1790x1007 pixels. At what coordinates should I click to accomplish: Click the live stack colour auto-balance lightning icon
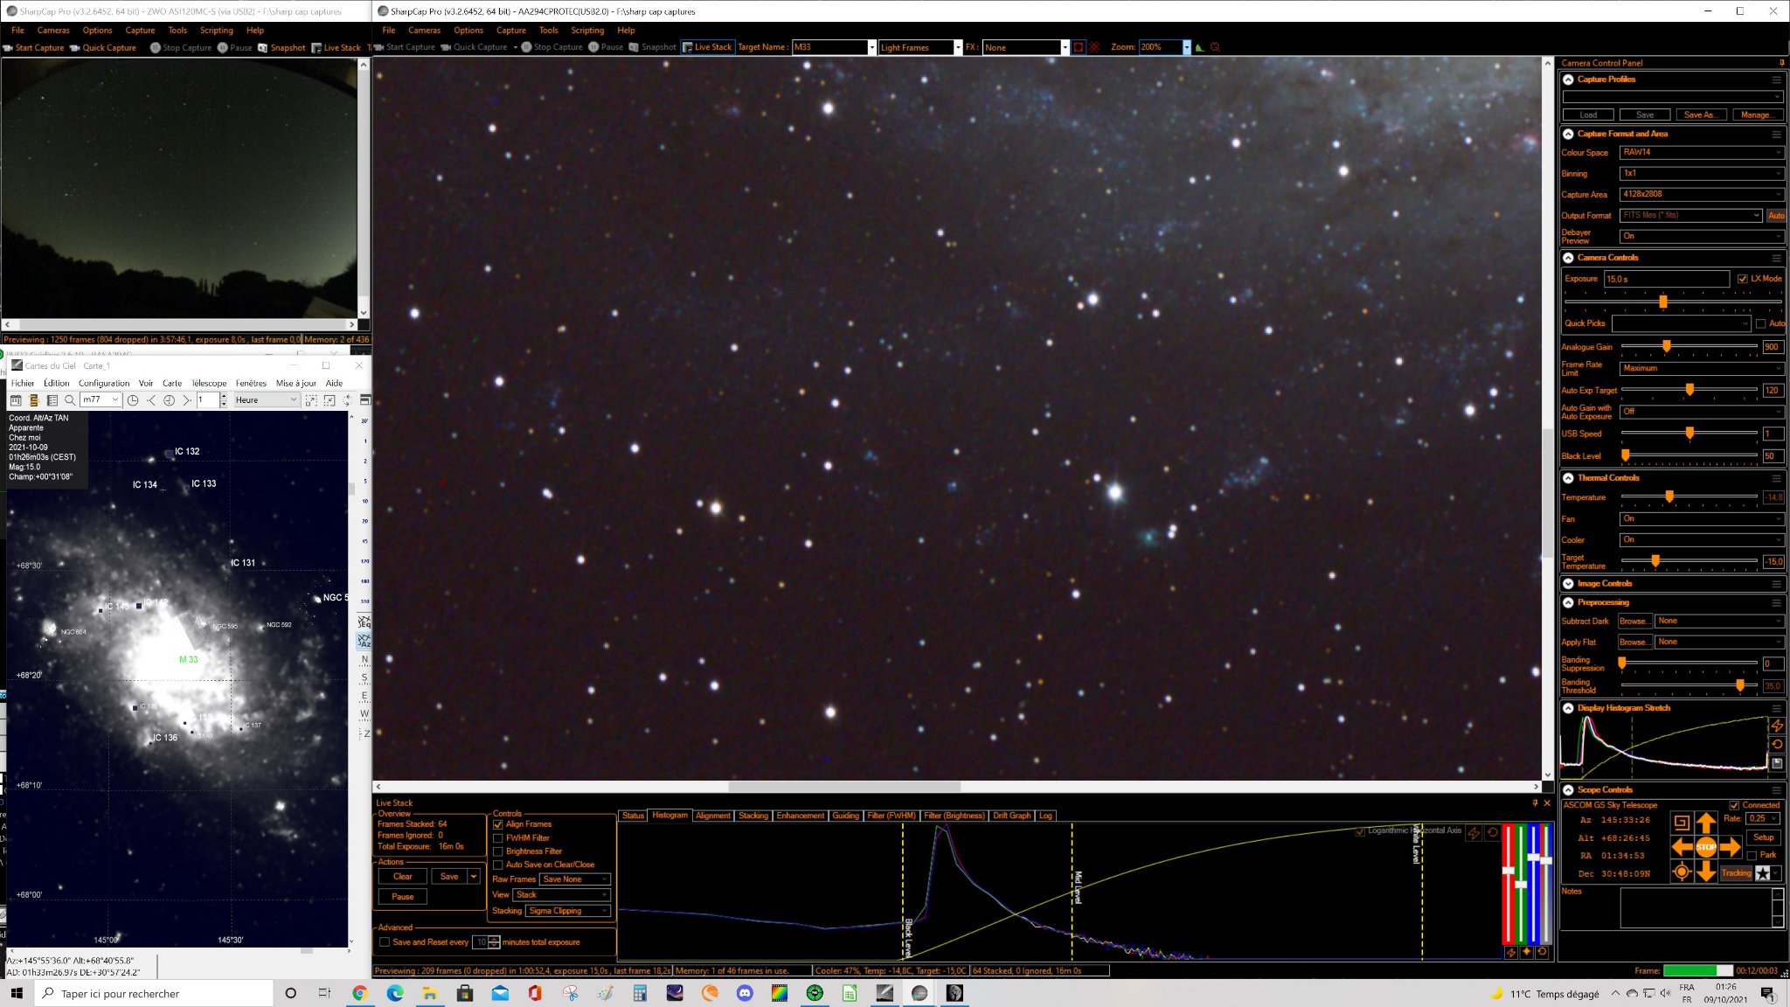pos(1510,953)
